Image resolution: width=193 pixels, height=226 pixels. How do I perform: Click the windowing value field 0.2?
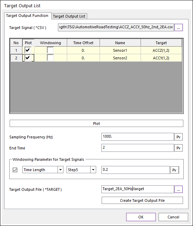(x=135, y=170)
